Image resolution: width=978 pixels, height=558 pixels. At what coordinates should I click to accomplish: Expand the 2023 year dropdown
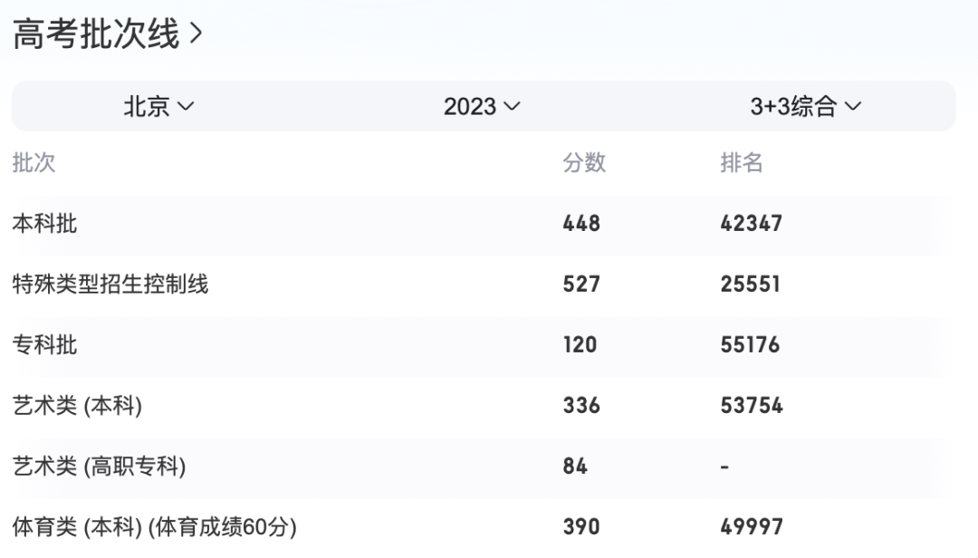coord(482,107)
